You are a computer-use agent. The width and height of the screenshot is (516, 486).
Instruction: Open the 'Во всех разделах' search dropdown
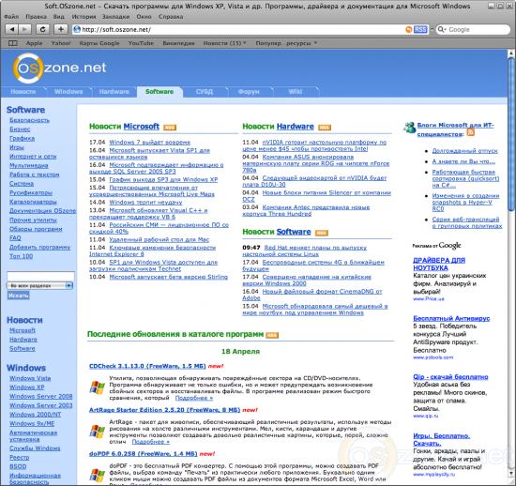point(39,285)
